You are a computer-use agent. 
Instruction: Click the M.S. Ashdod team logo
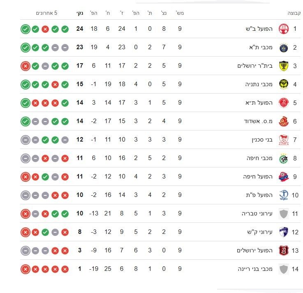tap(283, 121)
